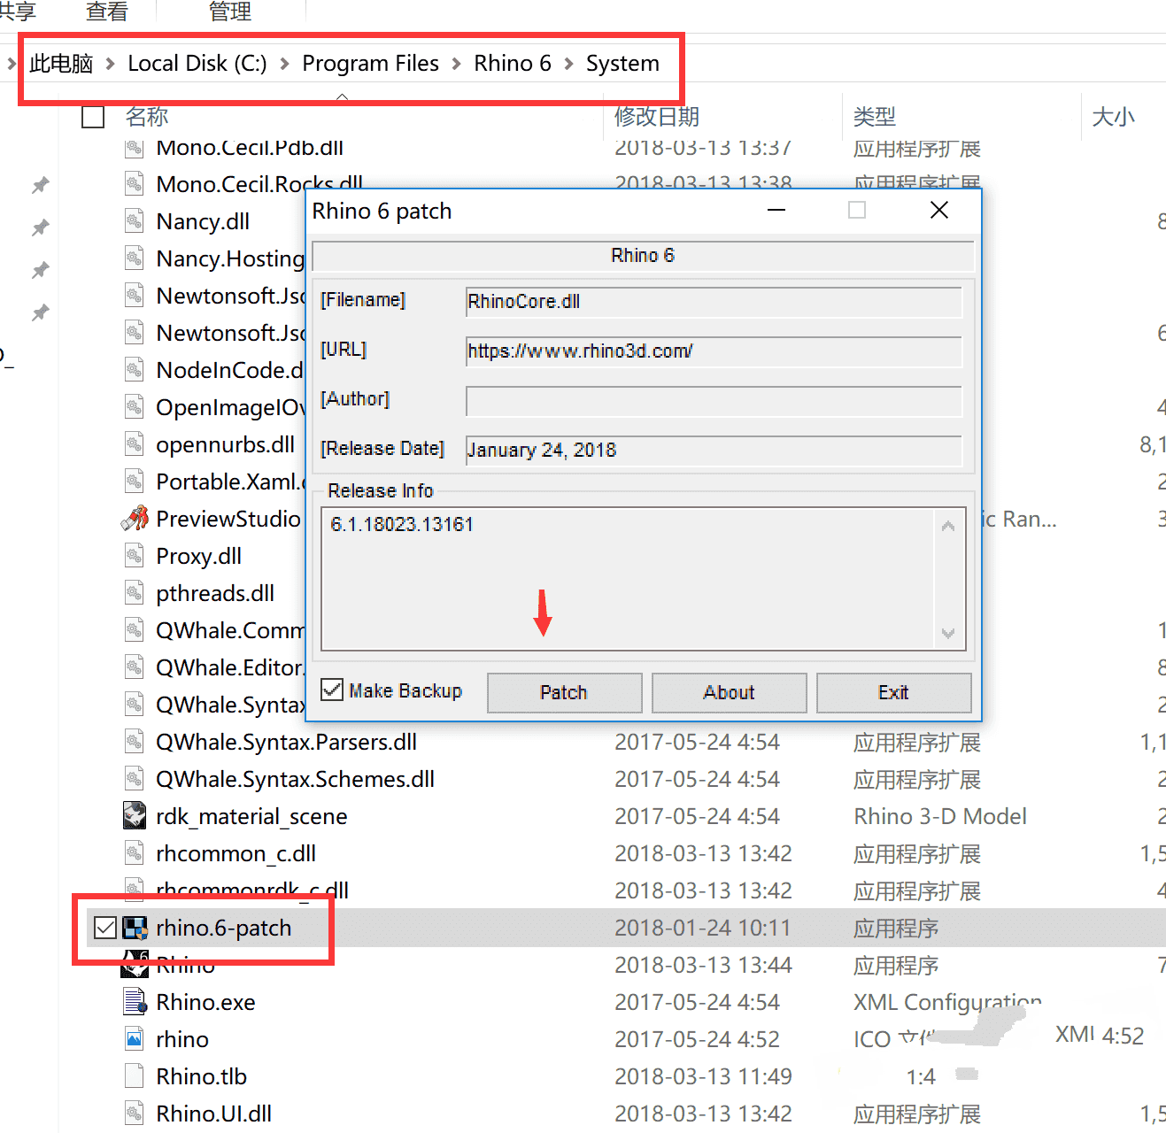
Task: Open the About dialog
Action: (729, 692)
